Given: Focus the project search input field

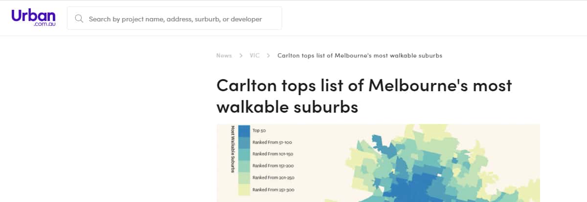Looking at the screenshot, I should click(x=175, y=19).
